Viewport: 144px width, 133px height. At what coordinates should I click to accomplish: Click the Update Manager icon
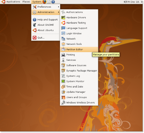[63, 92]
